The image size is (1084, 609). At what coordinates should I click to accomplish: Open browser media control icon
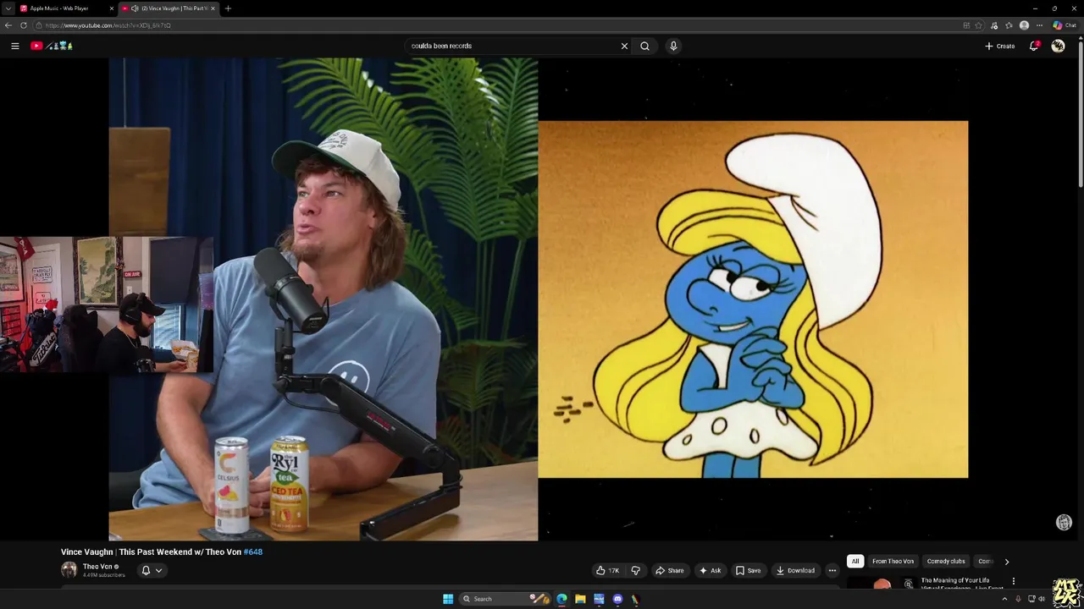[x=994, y=25]
